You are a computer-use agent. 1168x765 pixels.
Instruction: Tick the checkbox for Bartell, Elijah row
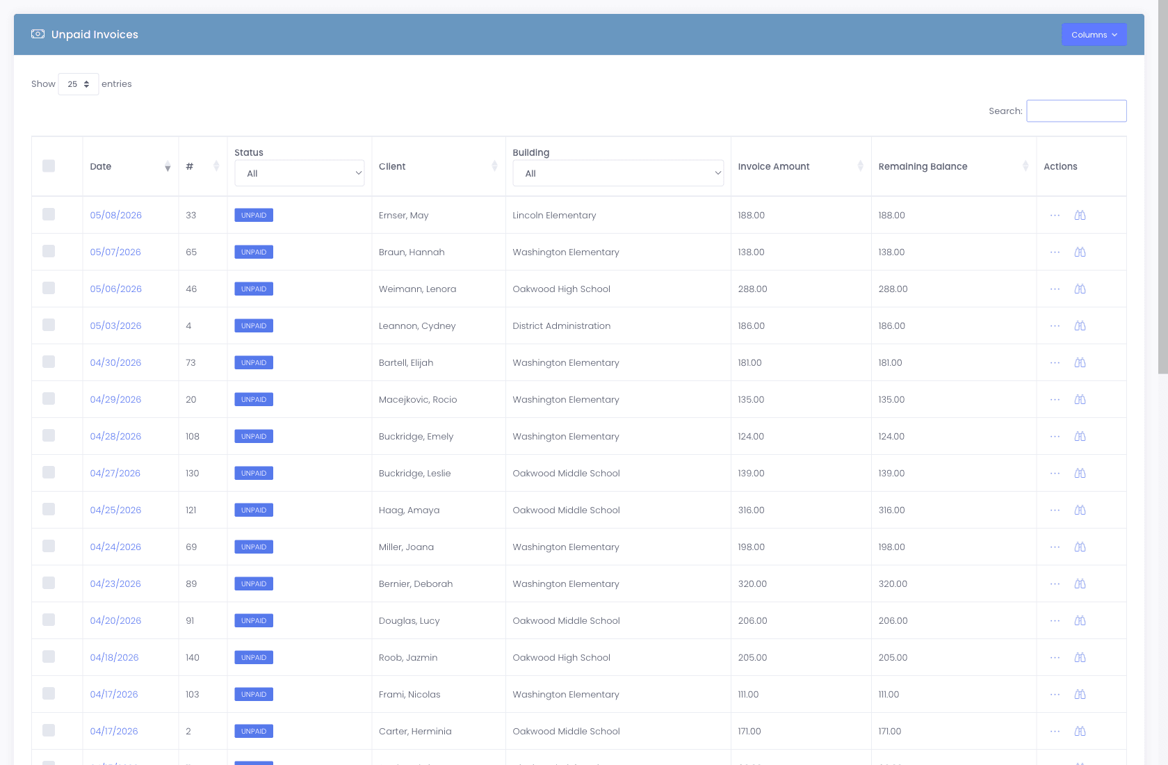point(49,362)
